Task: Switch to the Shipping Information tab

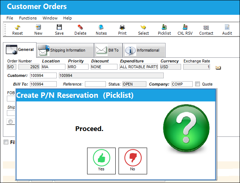Action: (65, 50)
